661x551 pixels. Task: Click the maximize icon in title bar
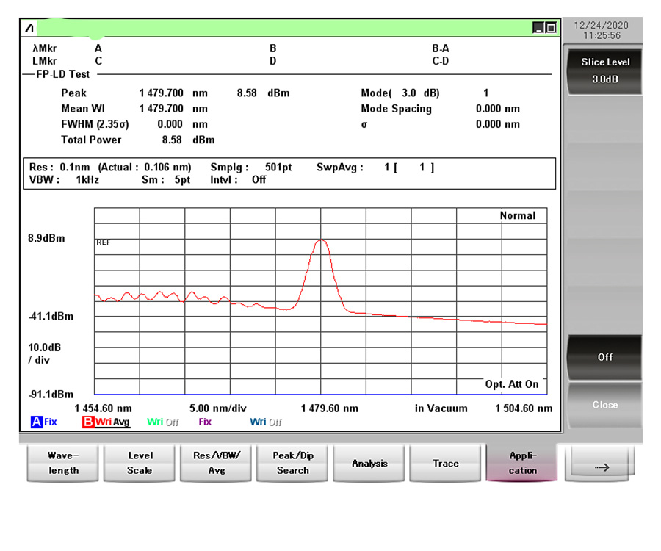point(551,28)
